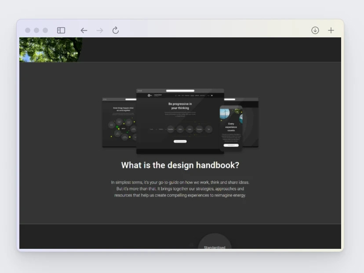The image size is (364, 273).
Task: Click the back arrow navigation button
Action: pyautogui.click(x=84, y=30)
